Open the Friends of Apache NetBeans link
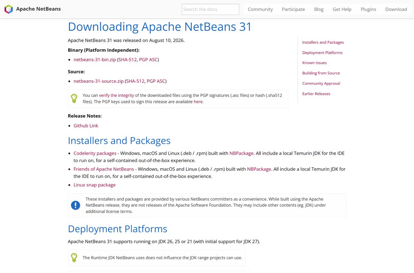The width and height of the screenshot is (414, 273). click(103, 169)
